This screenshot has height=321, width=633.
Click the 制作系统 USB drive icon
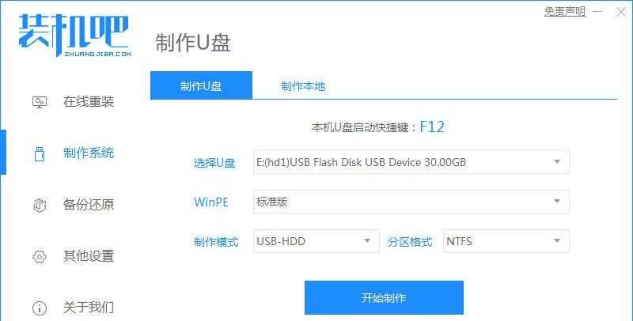(x=39, y=153)
